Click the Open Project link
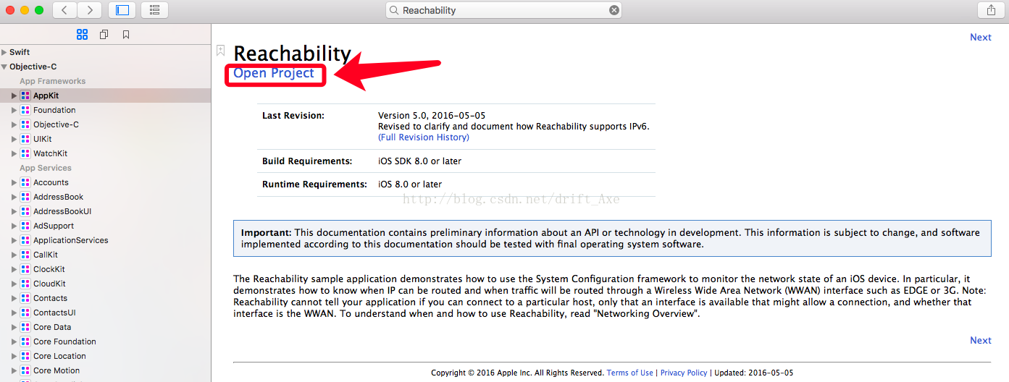Viewport: 1009px width, 382px height. [274, 73]
